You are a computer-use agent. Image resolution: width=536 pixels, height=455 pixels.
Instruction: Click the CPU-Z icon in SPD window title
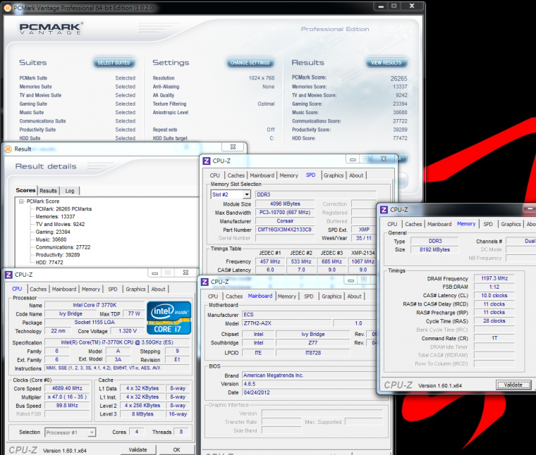click(x=207, y=160)
